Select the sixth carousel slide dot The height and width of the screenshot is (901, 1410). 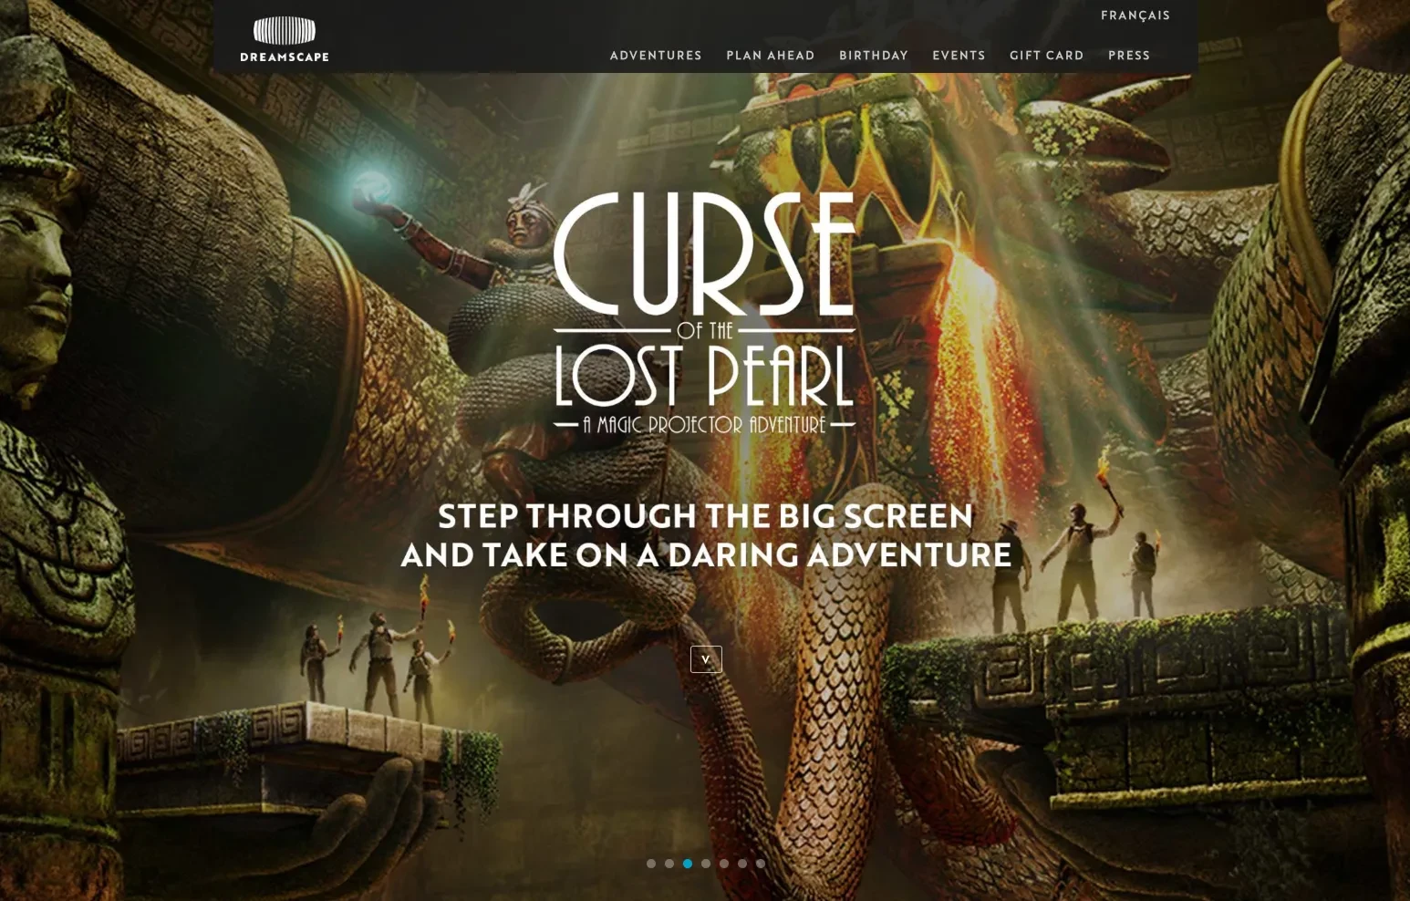pos(742,864)
